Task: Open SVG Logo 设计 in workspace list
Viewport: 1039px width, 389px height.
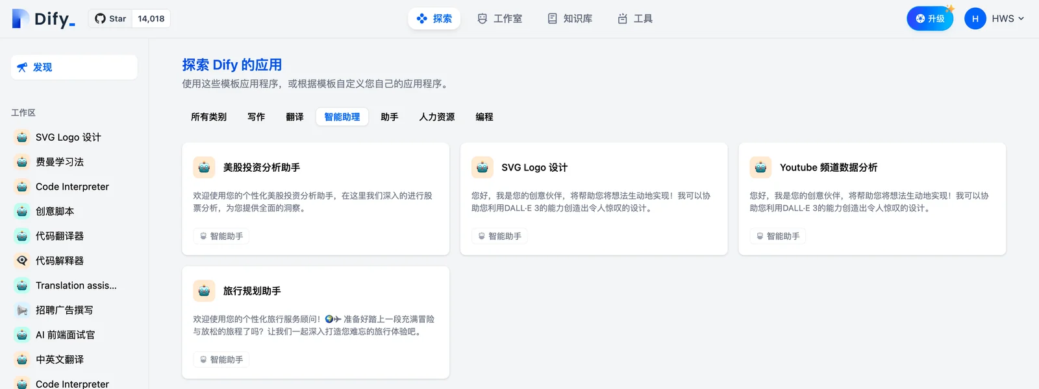Action: (x=68, y=137)
